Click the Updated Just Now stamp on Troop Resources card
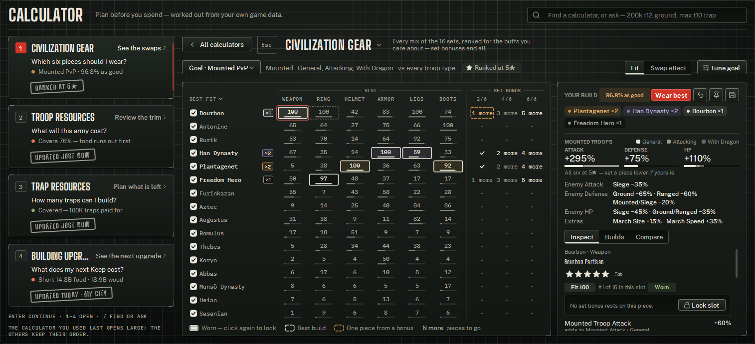 pos(62,156)
